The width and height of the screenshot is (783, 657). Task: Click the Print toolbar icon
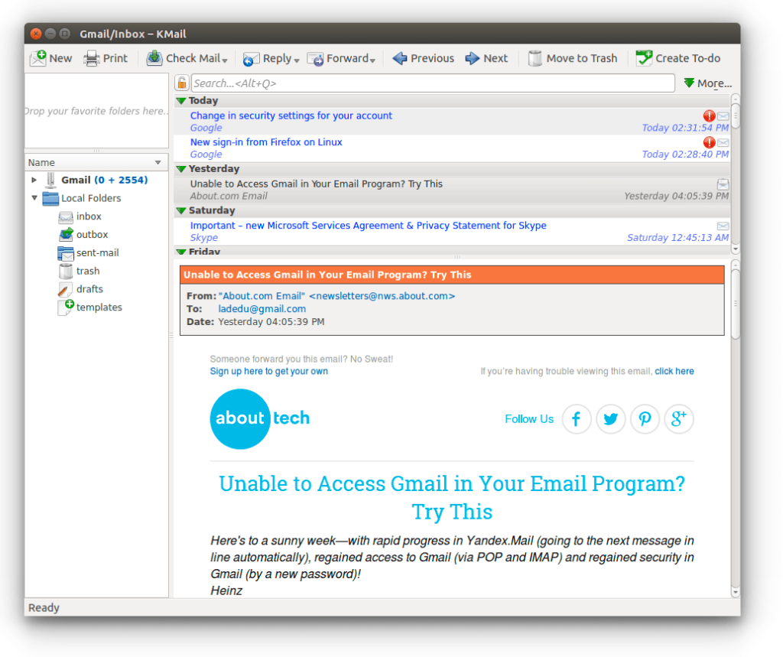click(x=92, y=58)
